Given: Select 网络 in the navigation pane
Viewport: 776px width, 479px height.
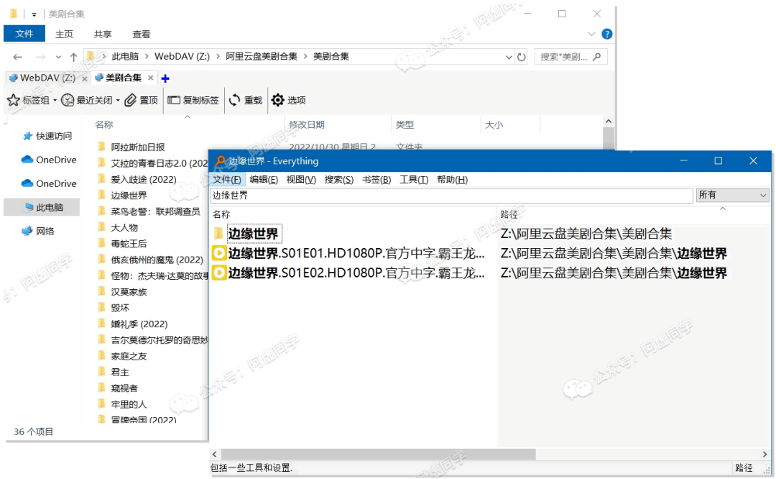Looking at the screenshot, I should click(37, 231).
